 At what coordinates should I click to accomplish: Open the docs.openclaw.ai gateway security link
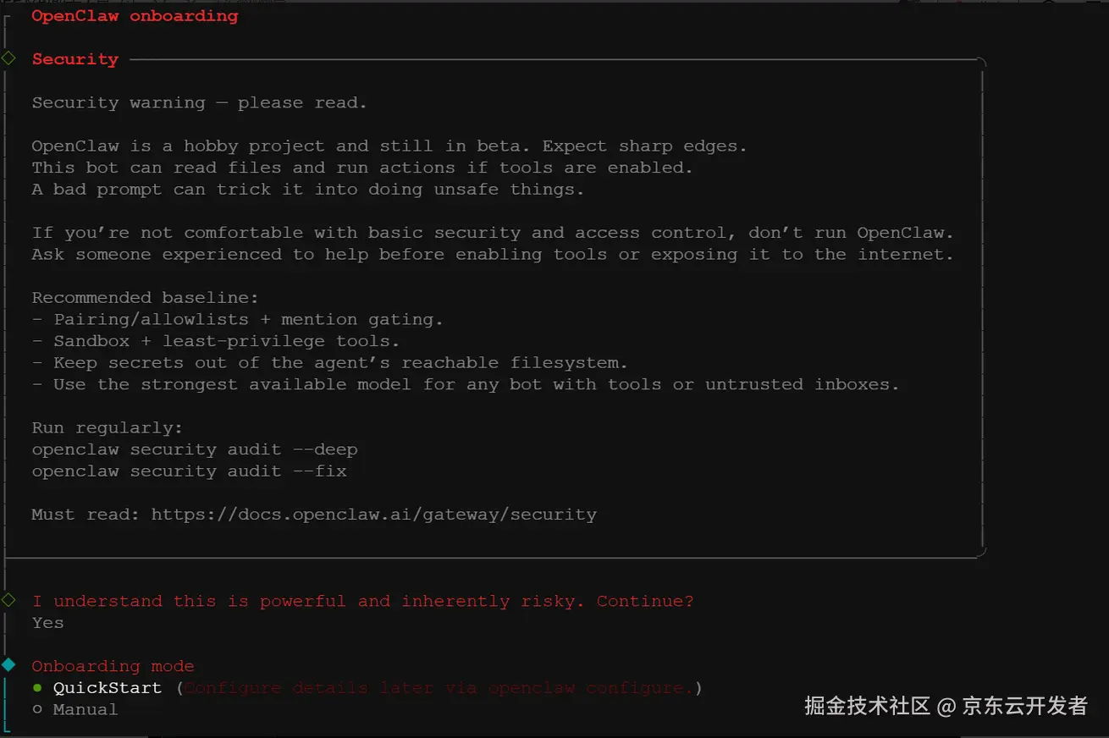373,514
